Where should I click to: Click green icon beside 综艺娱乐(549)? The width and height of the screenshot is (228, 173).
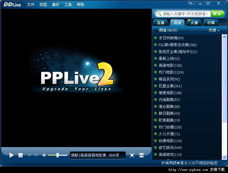coord(155,147)
